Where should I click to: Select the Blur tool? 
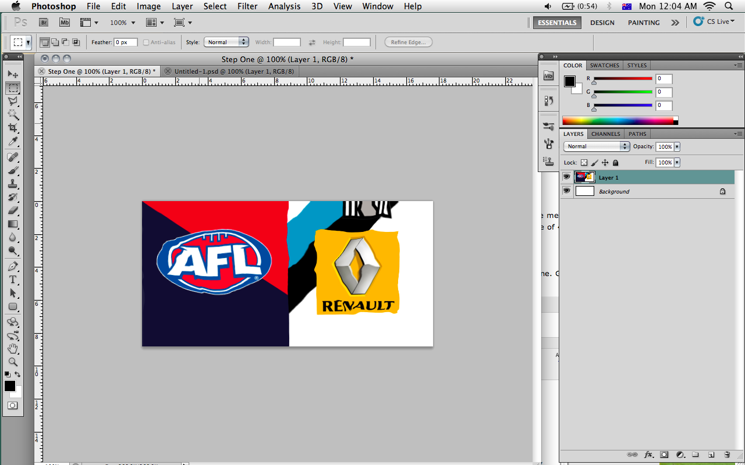(13, 237)
